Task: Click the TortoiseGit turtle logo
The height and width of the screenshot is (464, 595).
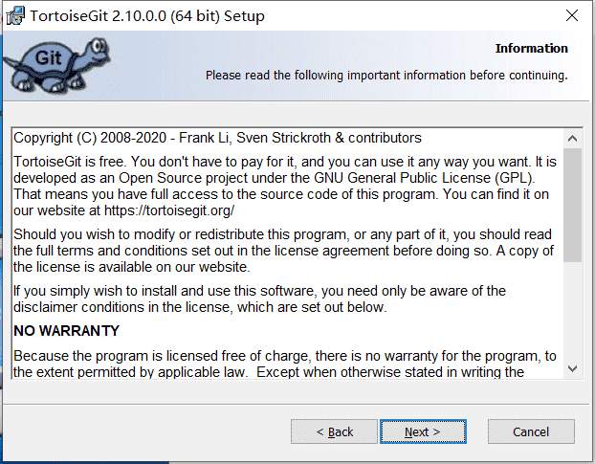Action: pyautogui.click(x=57, y=65)
